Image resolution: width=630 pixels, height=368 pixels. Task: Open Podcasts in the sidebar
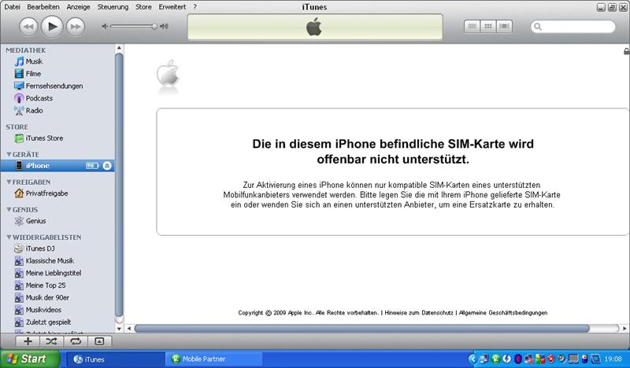click(x=39, y=98)
